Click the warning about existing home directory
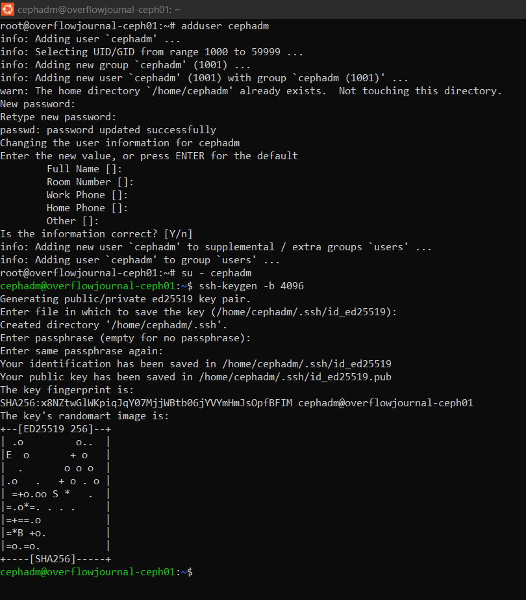Image resolution: width=526 pixels, height=600 pixels. tap(251, 91)
